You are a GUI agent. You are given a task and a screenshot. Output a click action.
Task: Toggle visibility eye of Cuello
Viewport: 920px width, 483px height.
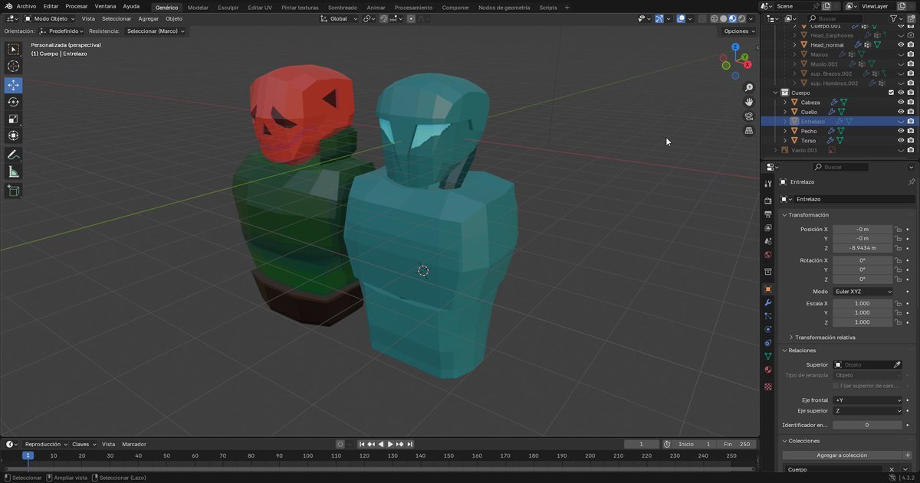901,112
